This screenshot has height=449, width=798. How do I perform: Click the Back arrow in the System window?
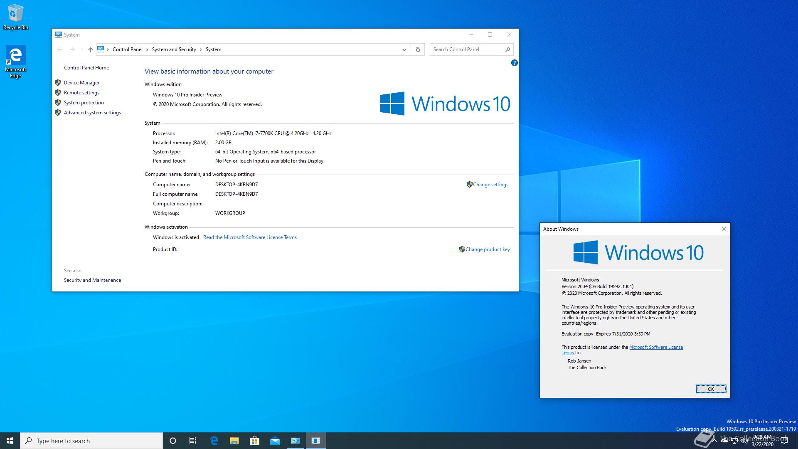pos(60,49)
